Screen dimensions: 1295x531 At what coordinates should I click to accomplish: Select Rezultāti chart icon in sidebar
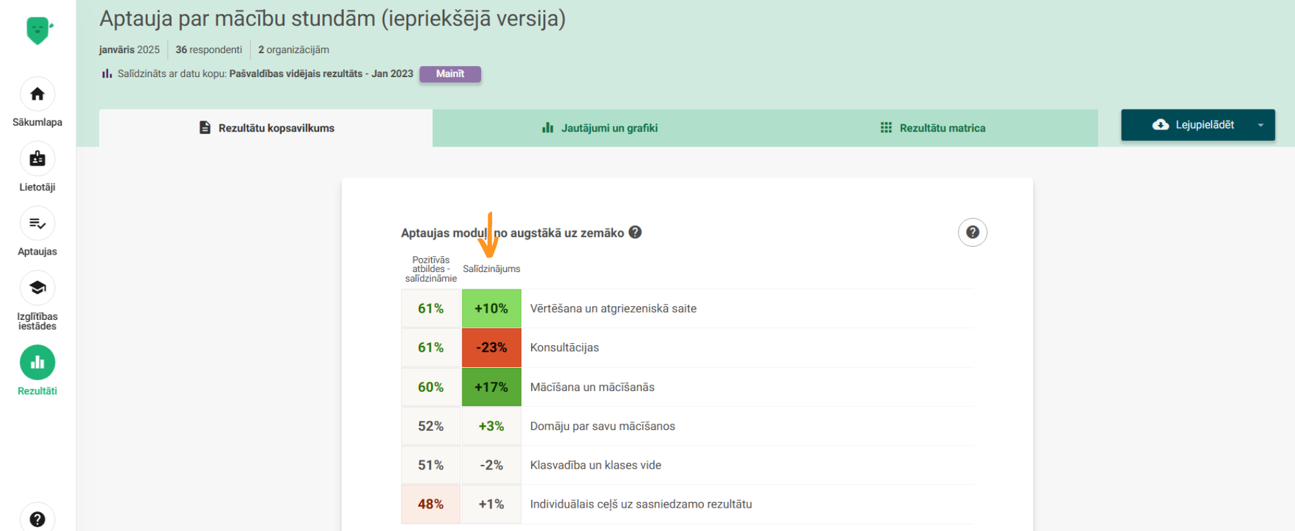point(38,362)
